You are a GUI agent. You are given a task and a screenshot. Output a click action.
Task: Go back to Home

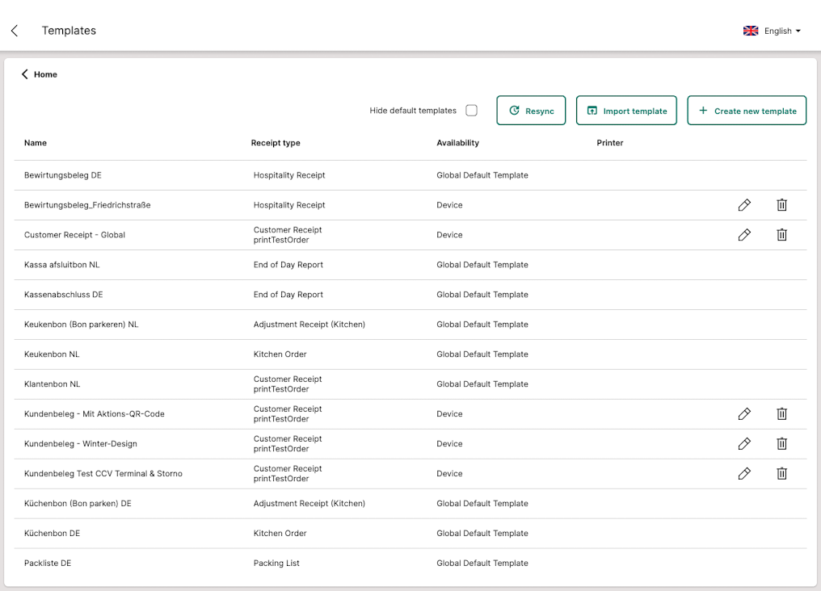[40, 74]
